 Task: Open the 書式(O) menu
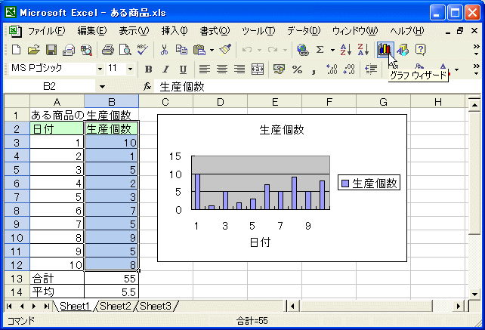[215, 31]
